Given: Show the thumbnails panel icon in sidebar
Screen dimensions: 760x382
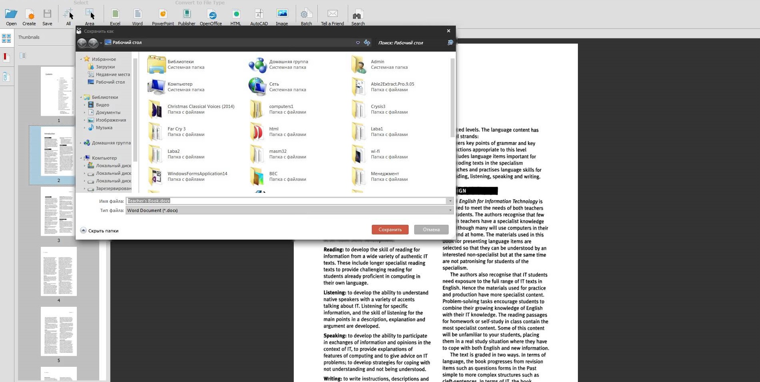Looking at the screenshot, I should coord(6,38).
